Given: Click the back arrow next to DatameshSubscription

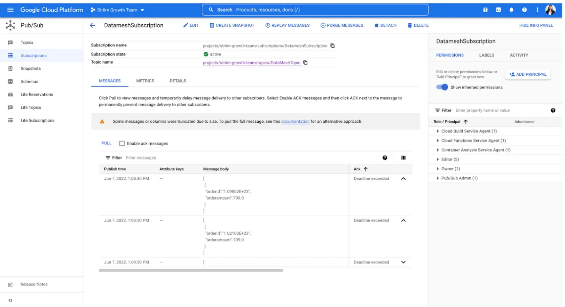Looking at the screenshot, I should [92, 25].
